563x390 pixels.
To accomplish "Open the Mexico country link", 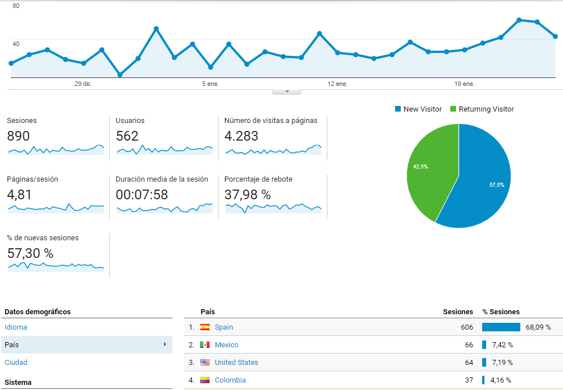I will [x=227, y=345].
